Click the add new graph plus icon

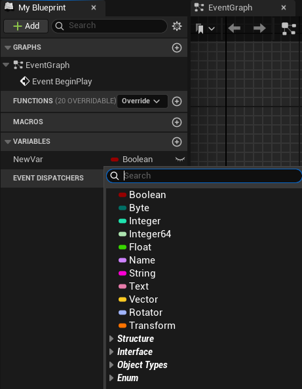pyautogui.click(x=177, y=48)
